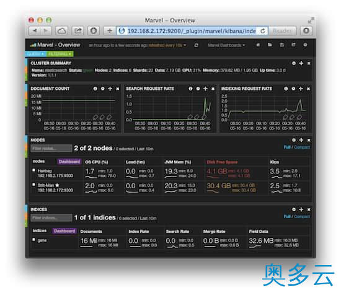Viewport: 341px width, 293px height.
Task: Reload the page from the address bar
Action: [x=263, y=31]
